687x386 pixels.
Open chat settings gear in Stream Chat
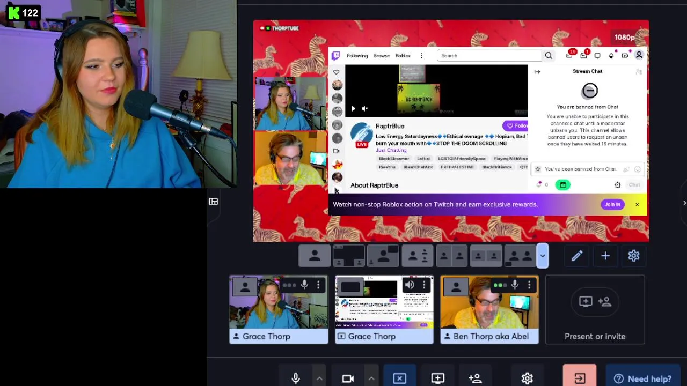click(x=618, y=185)
